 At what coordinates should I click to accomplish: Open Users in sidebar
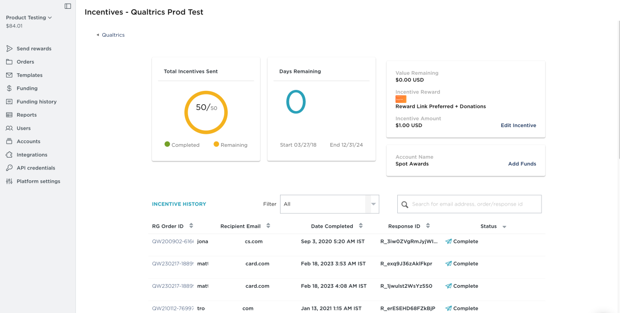coord(24,128)
